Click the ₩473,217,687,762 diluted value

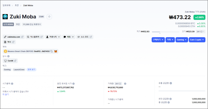click(x=66, y=88)
